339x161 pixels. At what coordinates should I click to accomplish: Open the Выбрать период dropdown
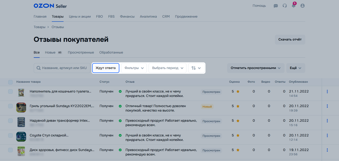pos(167,68)
